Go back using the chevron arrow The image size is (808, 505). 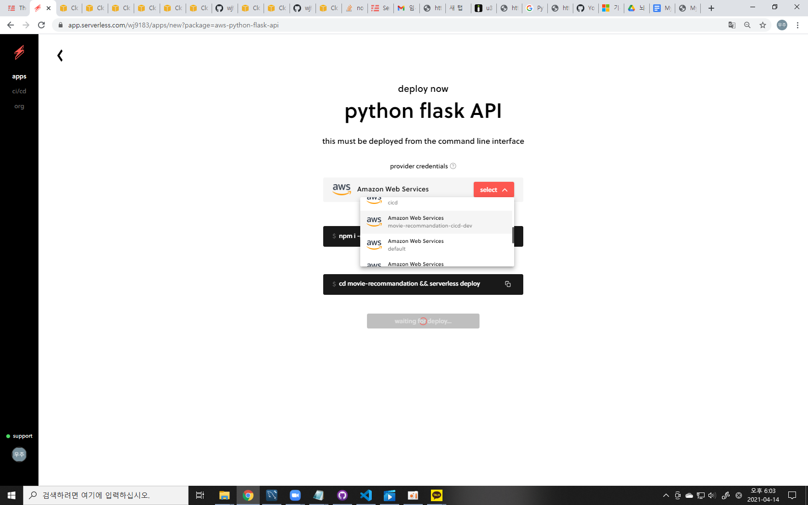[x=60, y=56]
